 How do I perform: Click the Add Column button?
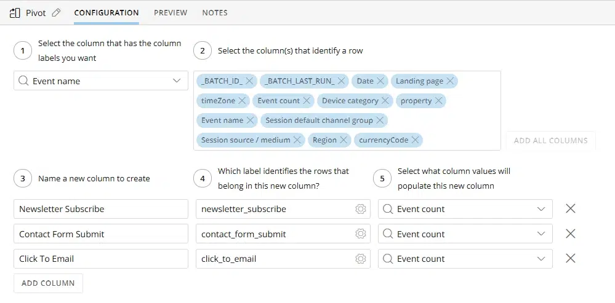48,283
